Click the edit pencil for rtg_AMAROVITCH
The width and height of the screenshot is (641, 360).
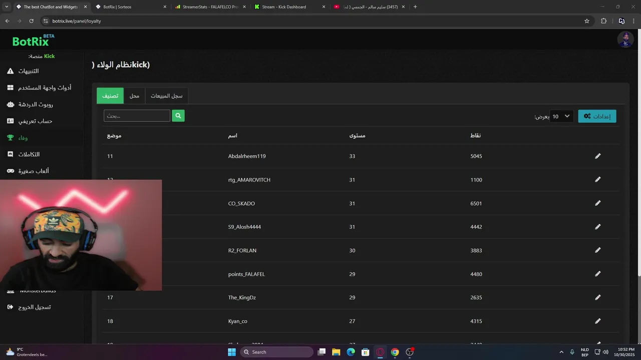pyautogui.click(x=597, y=179)
